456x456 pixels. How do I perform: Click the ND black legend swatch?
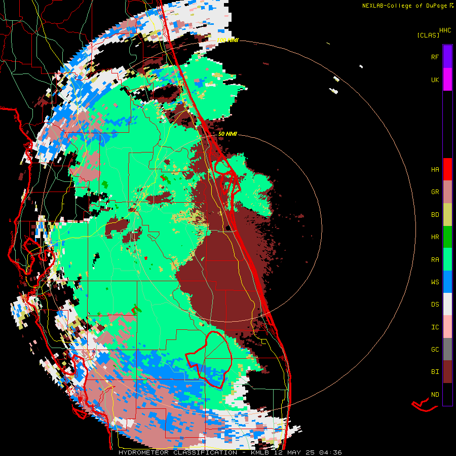[447, 394]
